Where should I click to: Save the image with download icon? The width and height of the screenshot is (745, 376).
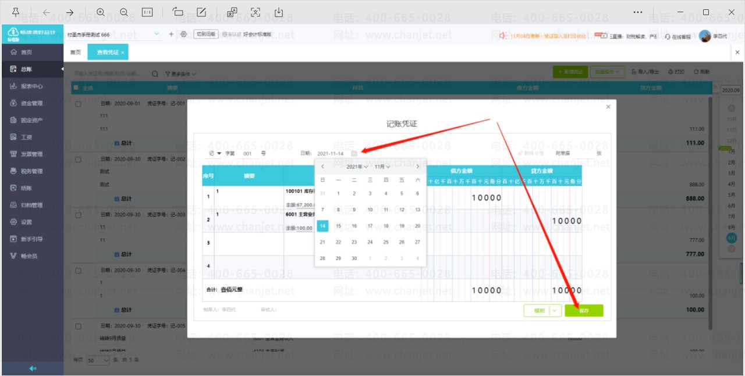coord(279,12)
